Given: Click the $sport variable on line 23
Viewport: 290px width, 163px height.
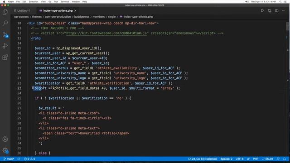Looking at the screenshot, I should tap(41, 88).
